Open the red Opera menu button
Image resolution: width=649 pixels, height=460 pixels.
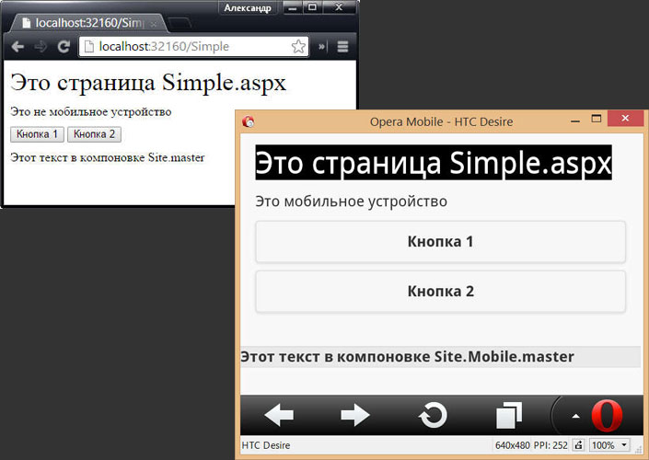click(x=607, y=415)
